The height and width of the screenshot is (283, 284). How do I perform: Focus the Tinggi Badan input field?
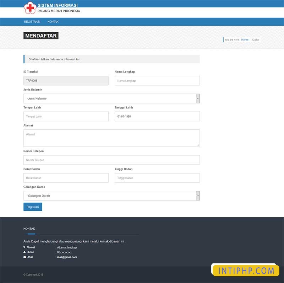[157, 178]
